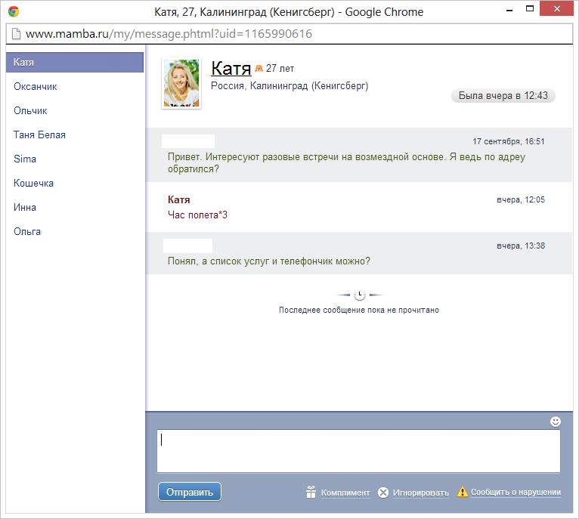Click the warning triangle icon
579x519 pixels.
(x=463, y=492)
